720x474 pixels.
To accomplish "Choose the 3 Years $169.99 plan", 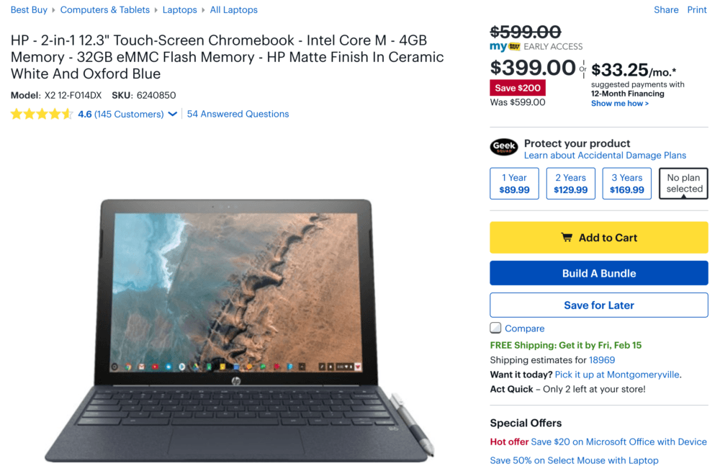I will click(627, 184).
